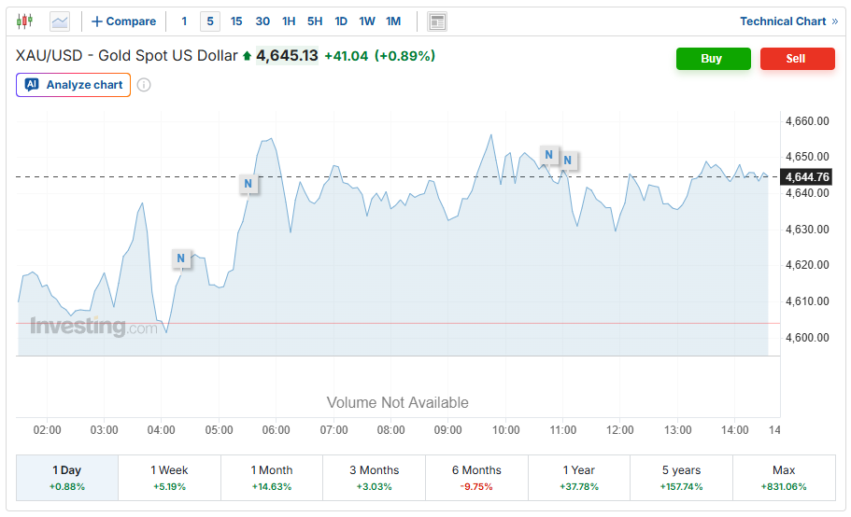Open the Technical Chart link
Viewport: 851px width, 517px height.
pyautogui.click(x=788, y=21)
